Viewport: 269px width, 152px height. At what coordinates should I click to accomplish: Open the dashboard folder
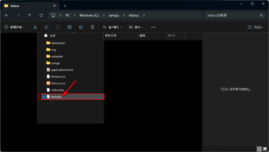click(x=58, y=43)
